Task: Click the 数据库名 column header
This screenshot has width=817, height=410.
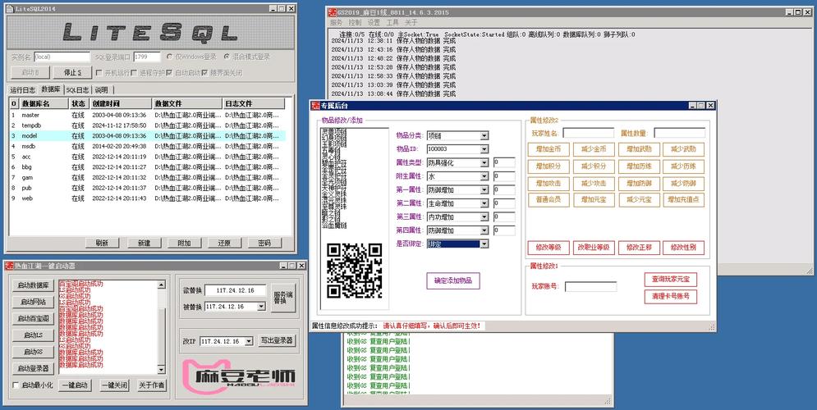Action: [x=44, y=103]
